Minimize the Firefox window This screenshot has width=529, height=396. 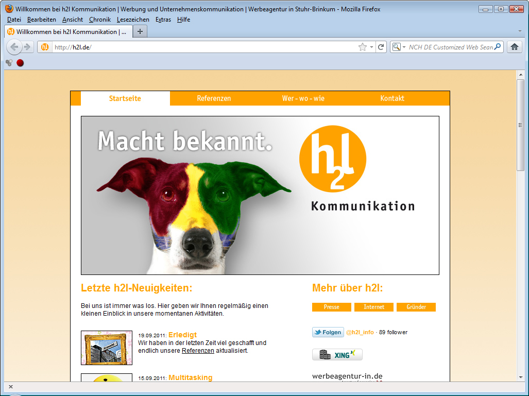[486, 9]
